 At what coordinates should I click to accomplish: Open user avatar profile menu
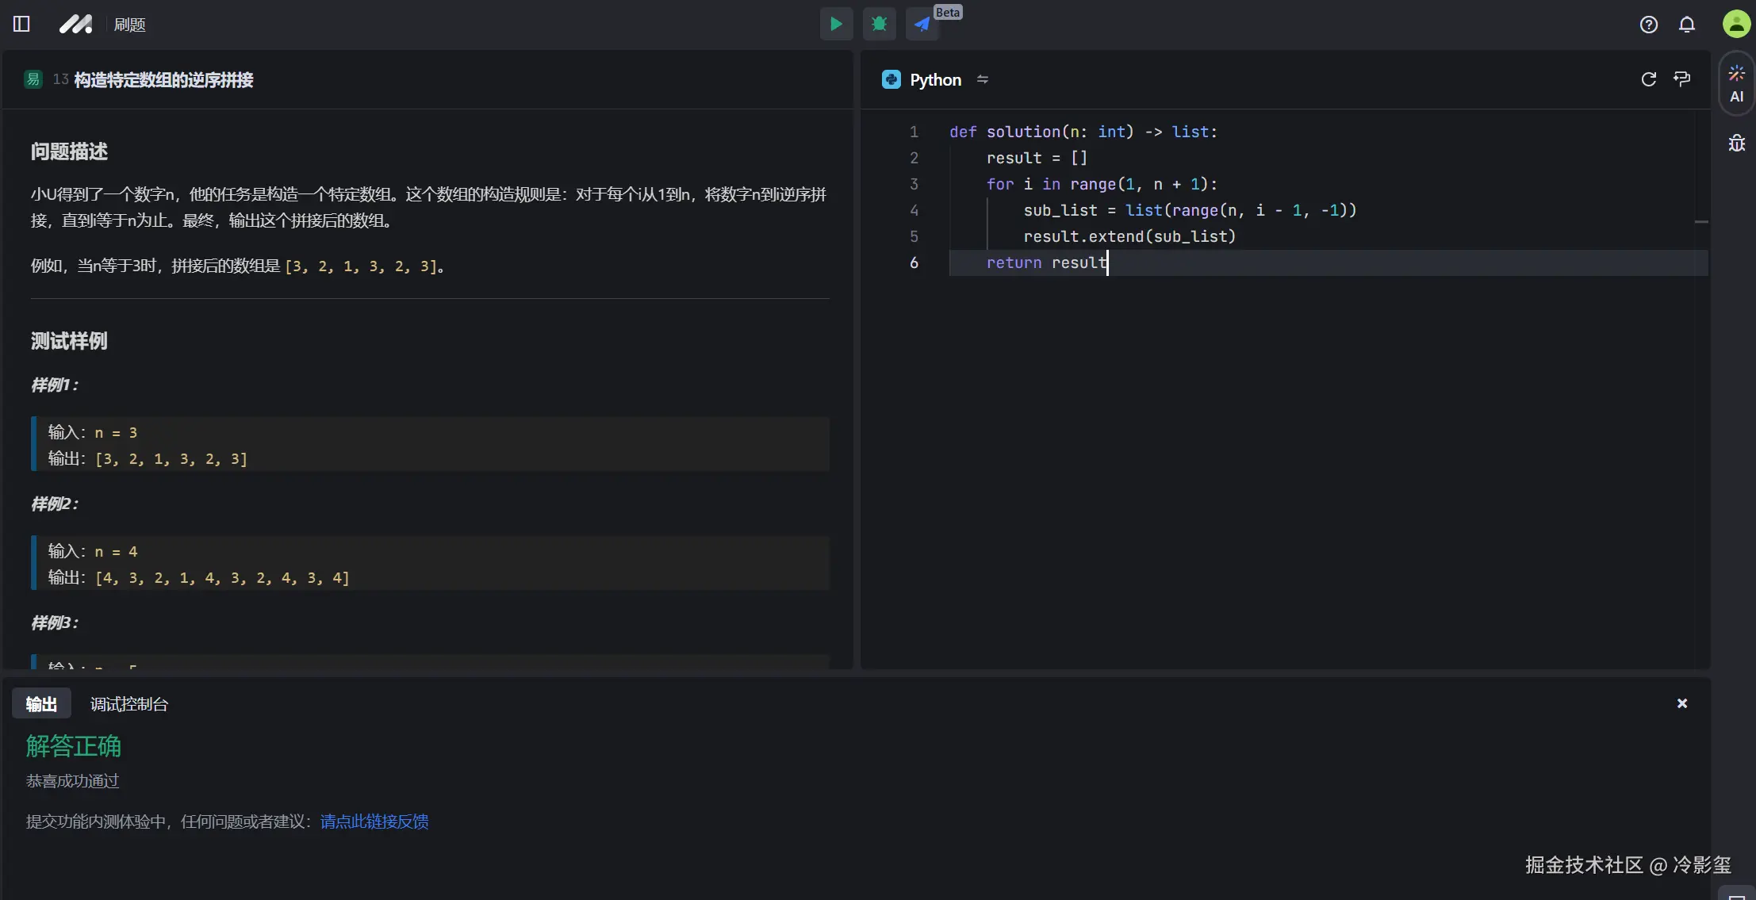coord(1736,24)
